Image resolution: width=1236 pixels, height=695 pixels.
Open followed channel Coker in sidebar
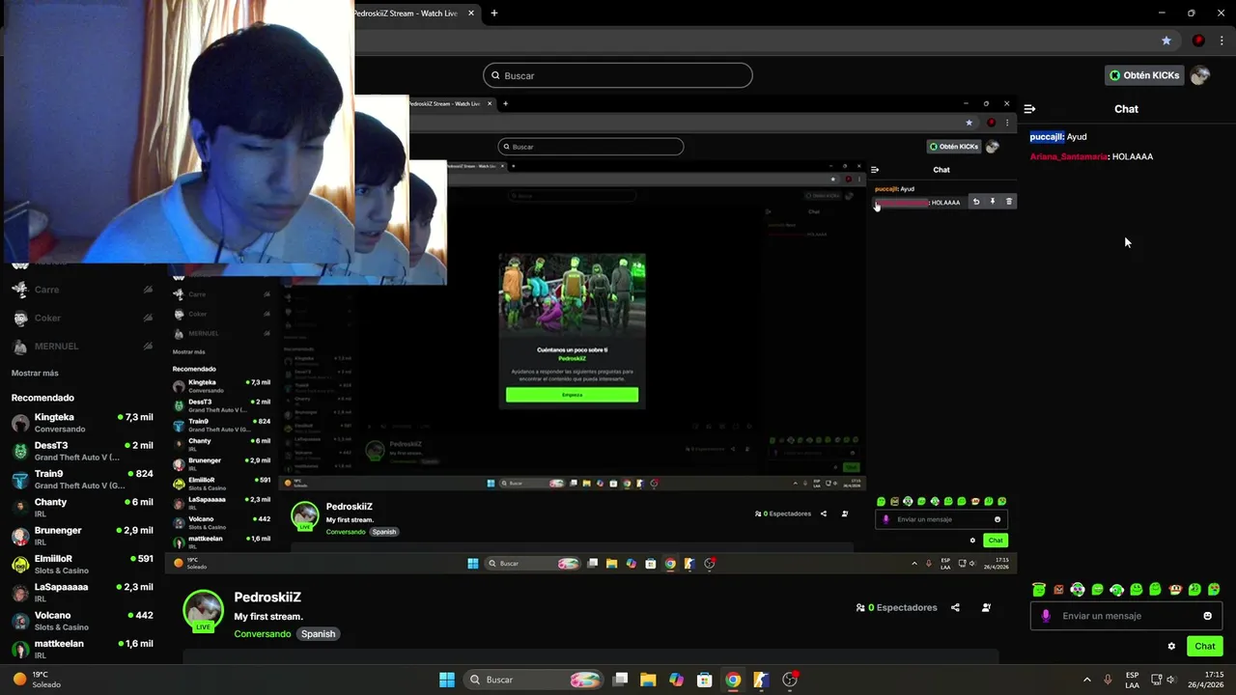click(82, 318)
